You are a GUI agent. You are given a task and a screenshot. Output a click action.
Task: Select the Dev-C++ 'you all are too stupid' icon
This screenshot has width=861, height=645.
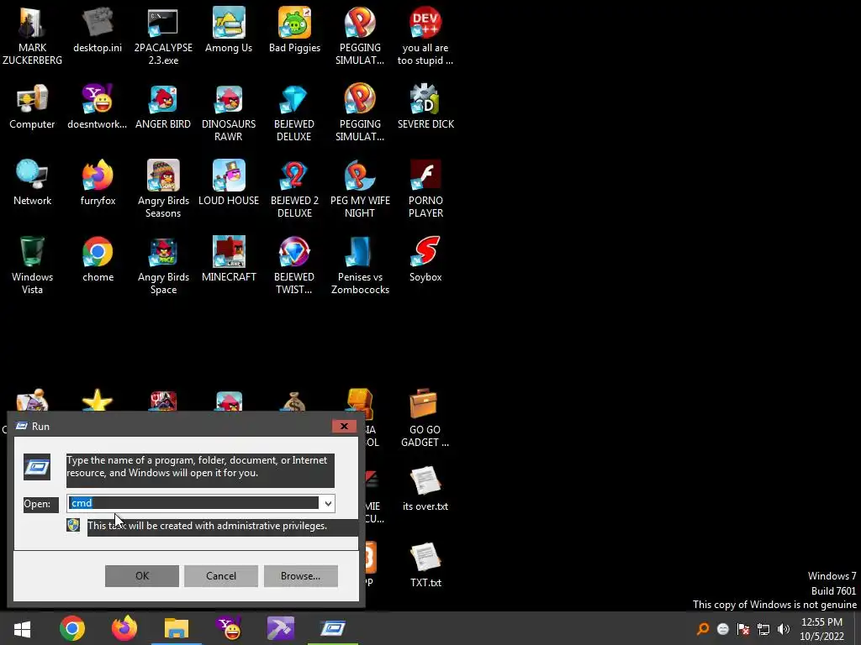pyautogui.click(x=425, y=35)
